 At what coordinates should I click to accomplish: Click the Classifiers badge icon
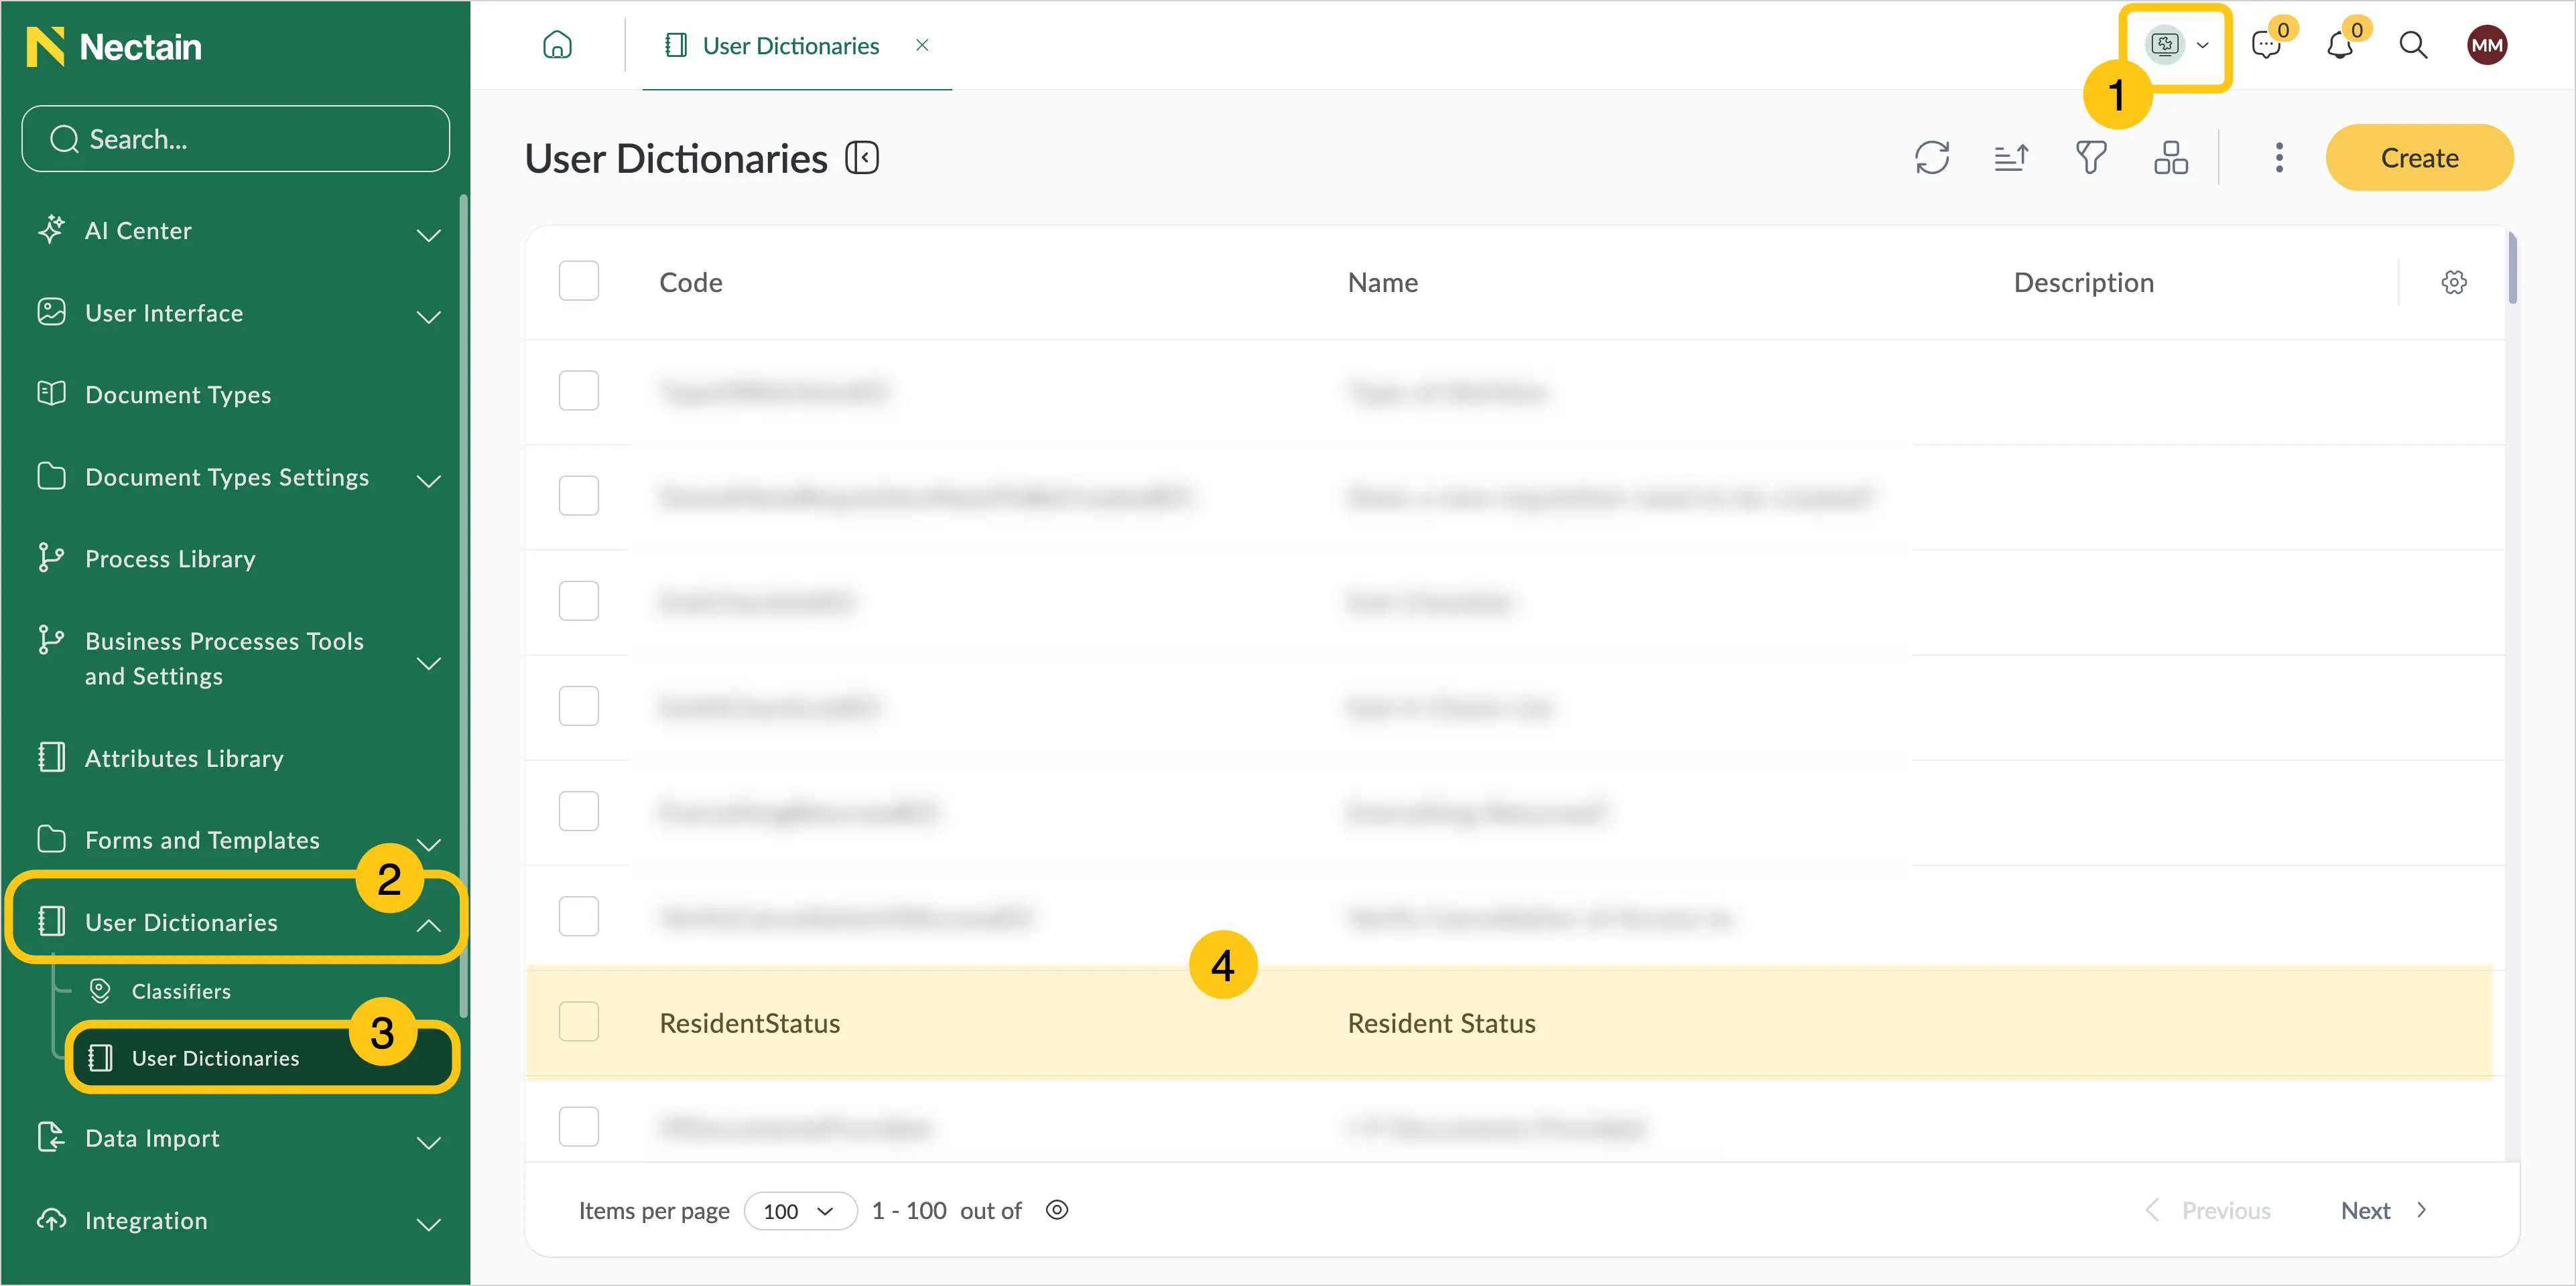point(100,990)
